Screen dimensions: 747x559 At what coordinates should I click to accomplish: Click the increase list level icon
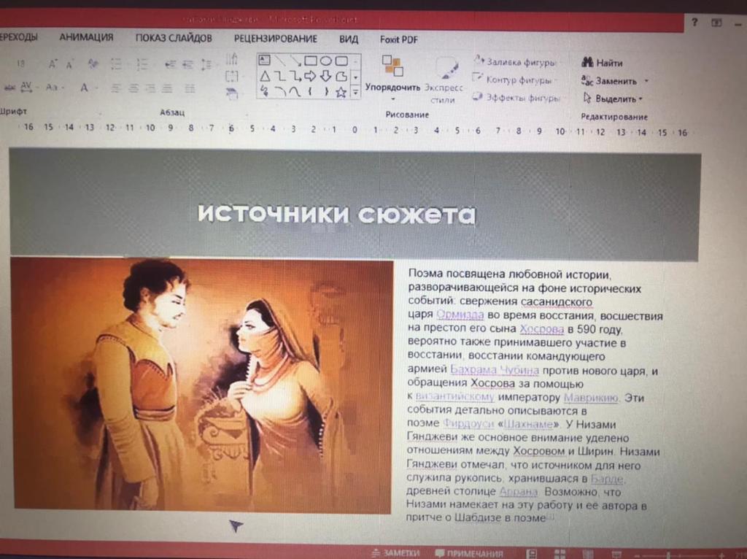pyautogui.click(x=188, y=64)
